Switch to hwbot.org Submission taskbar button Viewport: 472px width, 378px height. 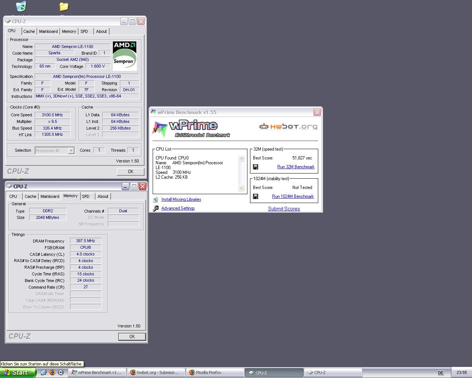(x=156, y=372)
